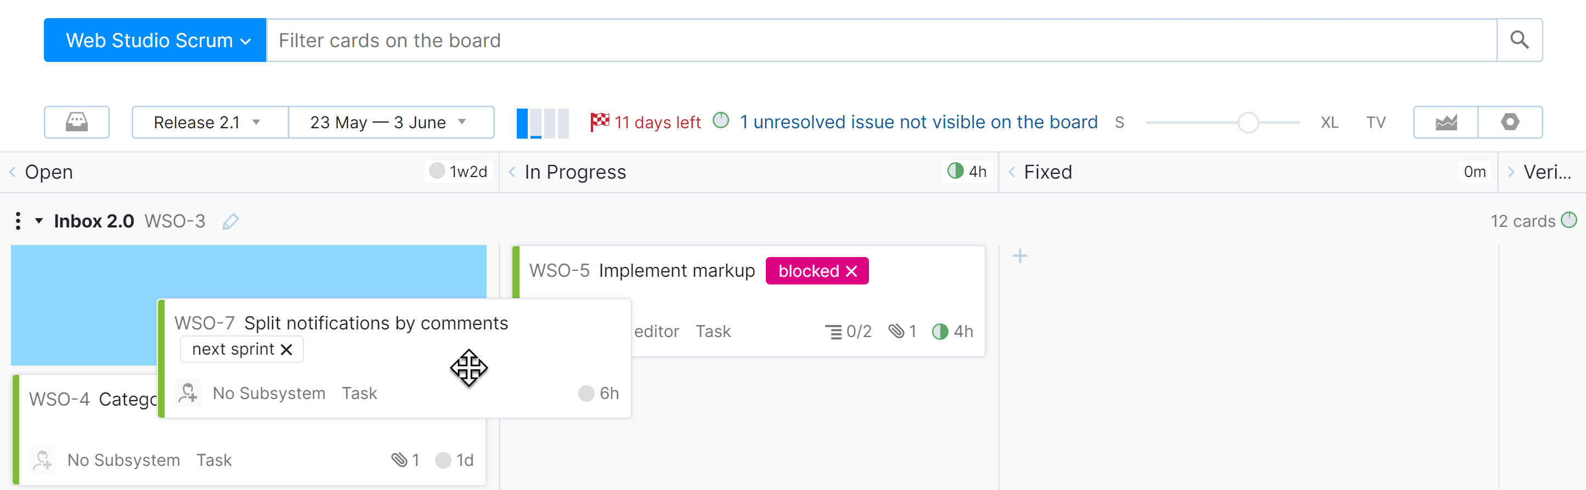Click the unresolved issue not visible link

[918, 122]
